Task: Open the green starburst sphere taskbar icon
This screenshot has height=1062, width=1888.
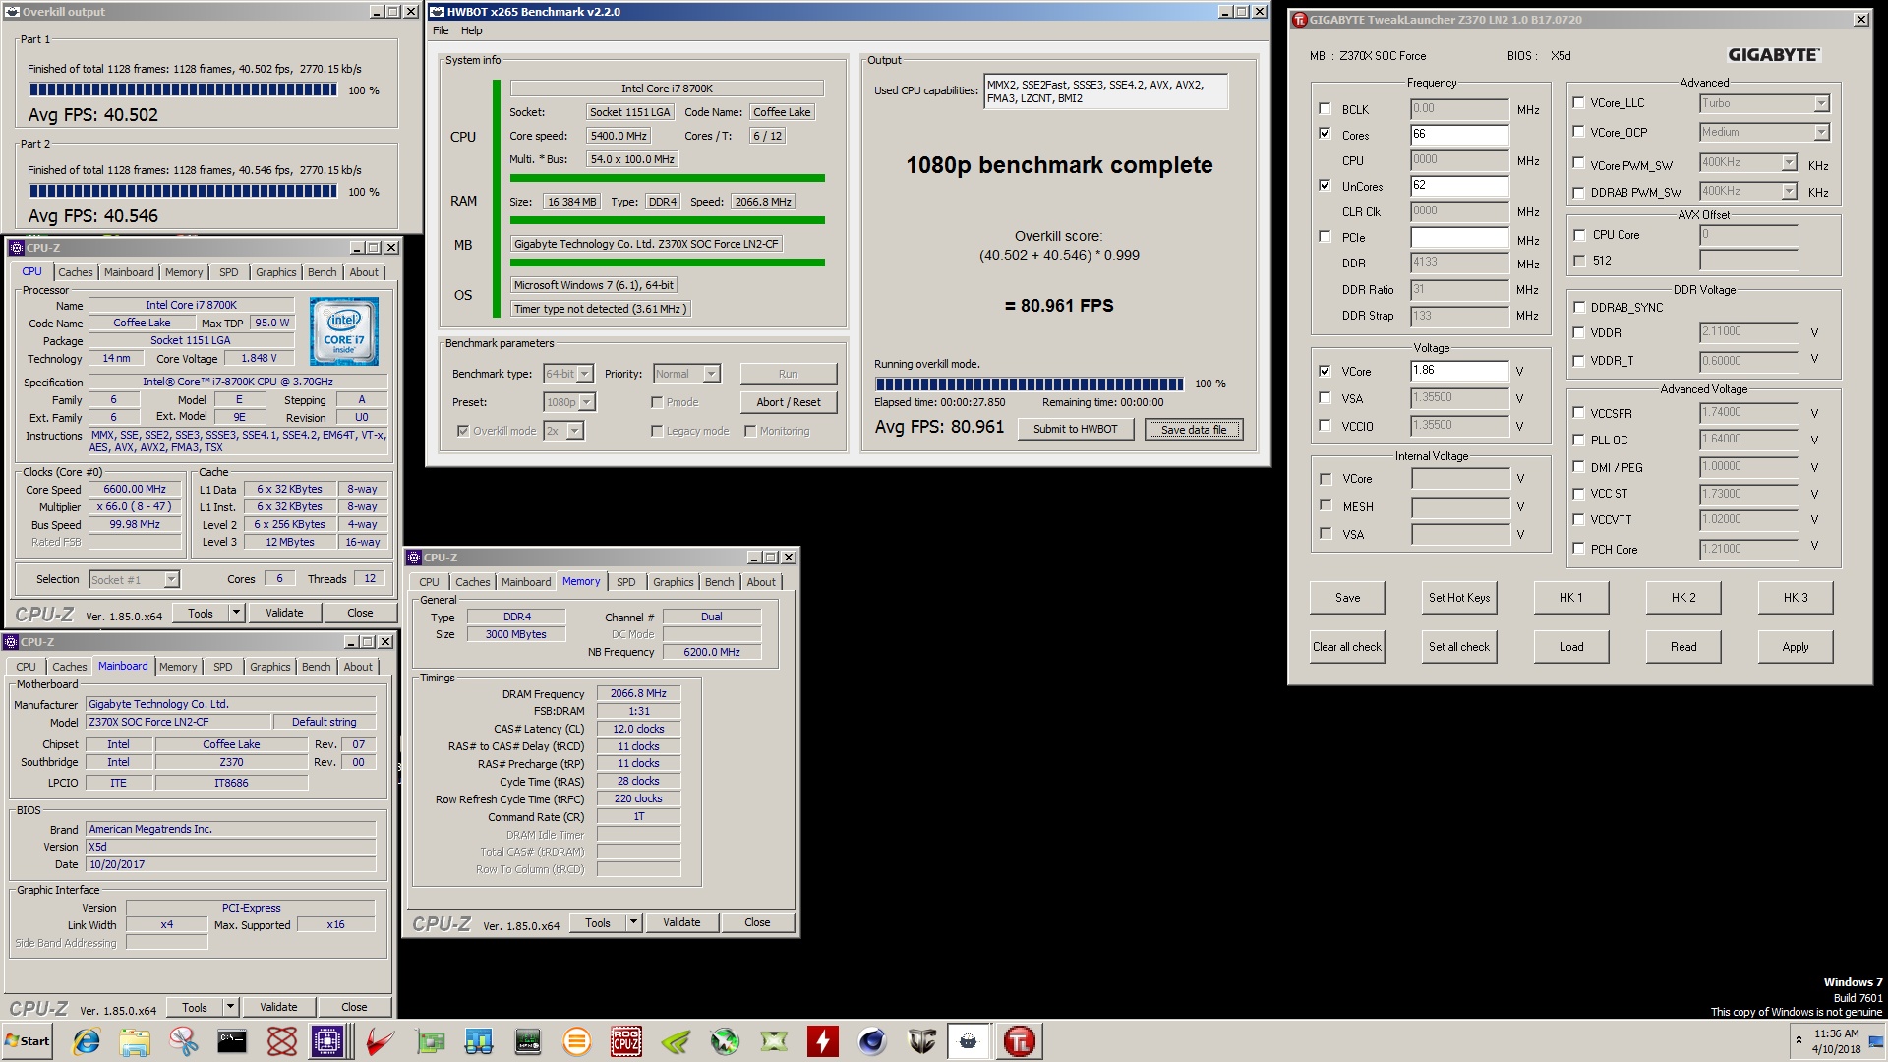Action: coord(725,1041)
